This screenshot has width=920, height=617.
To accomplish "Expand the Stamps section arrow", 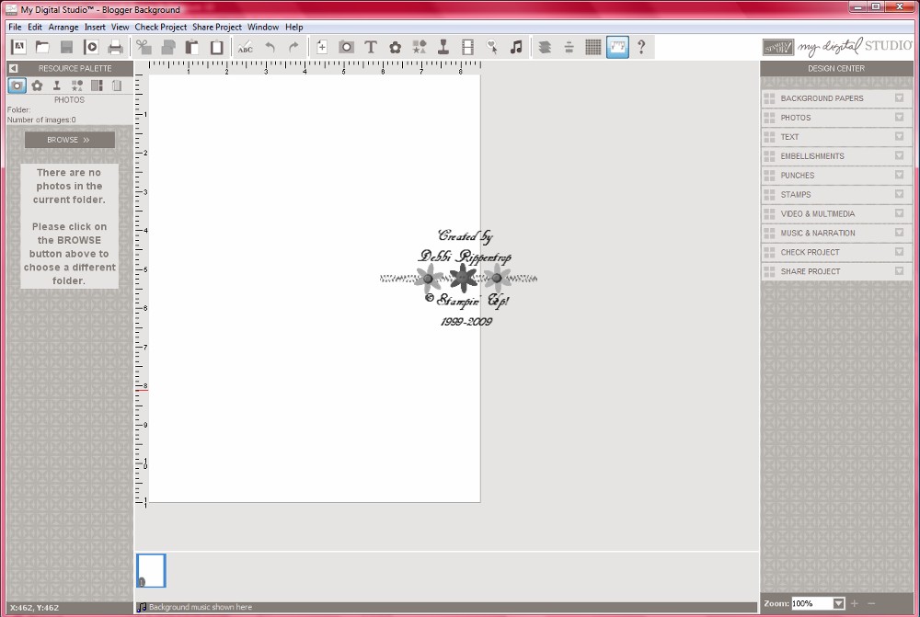I will click(899, 194).
